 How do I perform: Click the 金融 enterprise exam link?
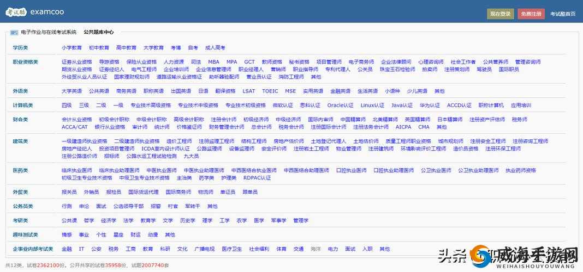[x=67, y=249]
